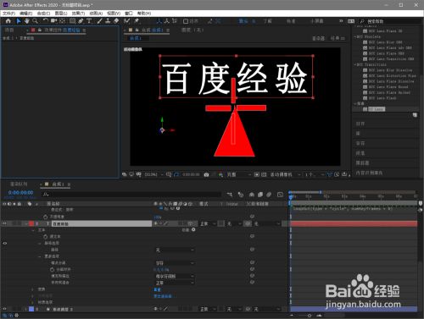Viewport: 424px width, 319px height.
Task: Click the red label color of text layer
Action: click(31, 223)
